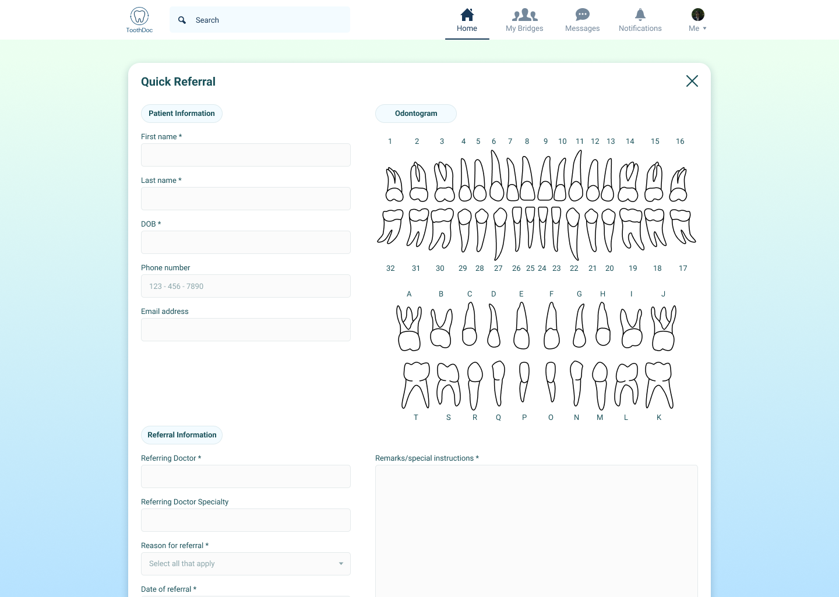Select lower tooth 31 molar
The height and width of the screenshot is (597, 839).
click(x=417, y=228)
